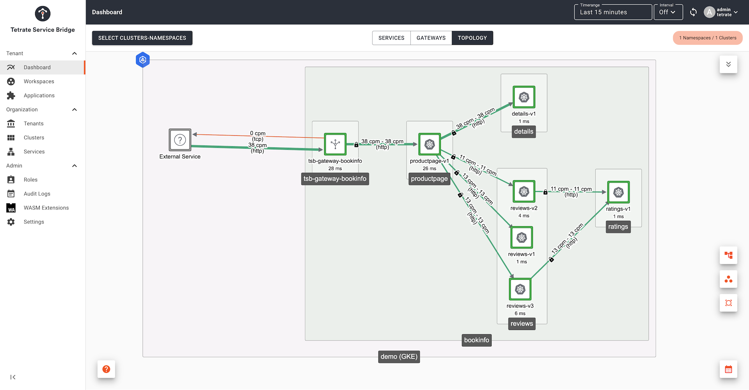Click the bookinfo namespace label
Viewport: 749px width, 390px height.
point(477,340)
